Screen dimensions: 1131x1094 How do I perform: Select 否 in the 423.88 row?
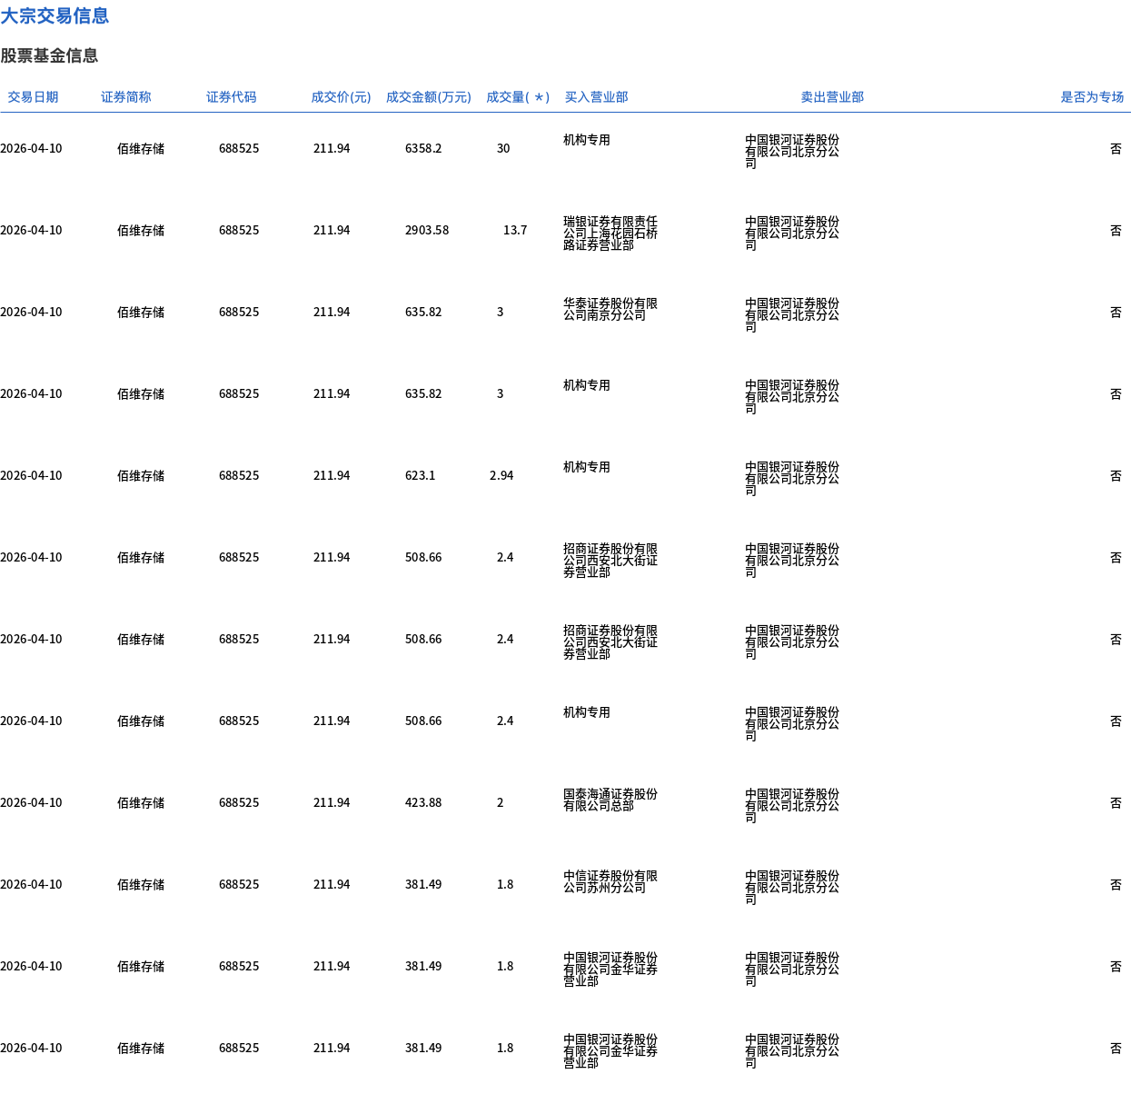point(1116,802)
